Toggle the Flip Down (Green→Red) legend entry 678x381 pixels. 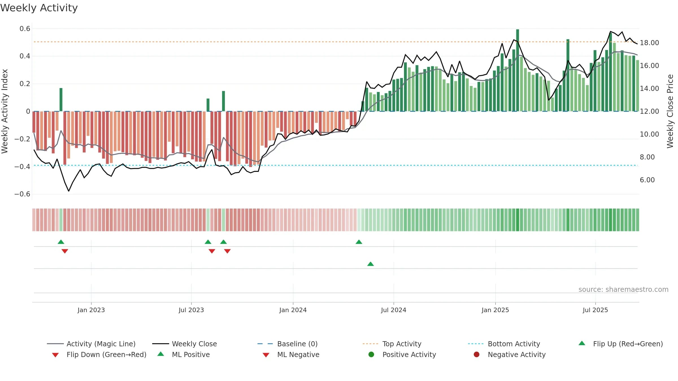(x=99, y=354)
